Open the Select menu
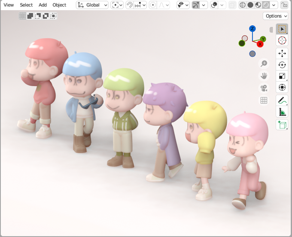 pyautogui.click(x=26, y=5)
